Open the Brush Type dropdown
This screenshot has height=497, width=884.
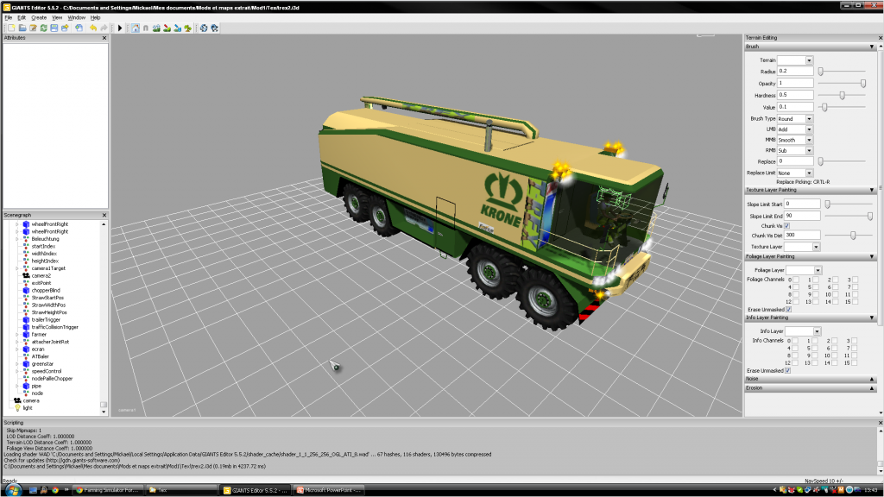(x=809, y=119)
